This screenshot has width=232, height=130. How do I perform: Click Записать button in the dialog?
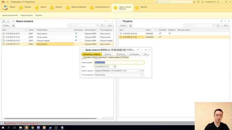click(x=108, y=54)
